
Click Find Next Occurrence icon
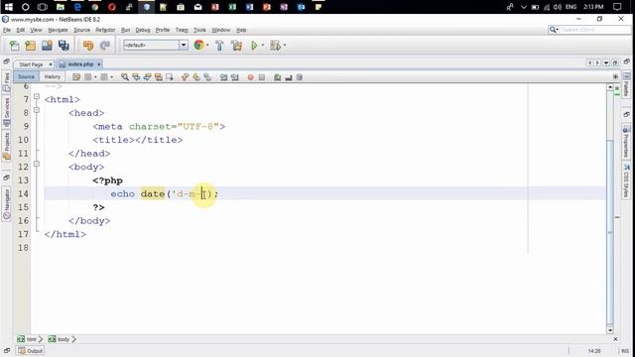point(148,77)
